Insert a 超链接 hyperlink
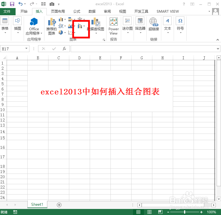Screen dimensions: 221x215 click(153, 24)
